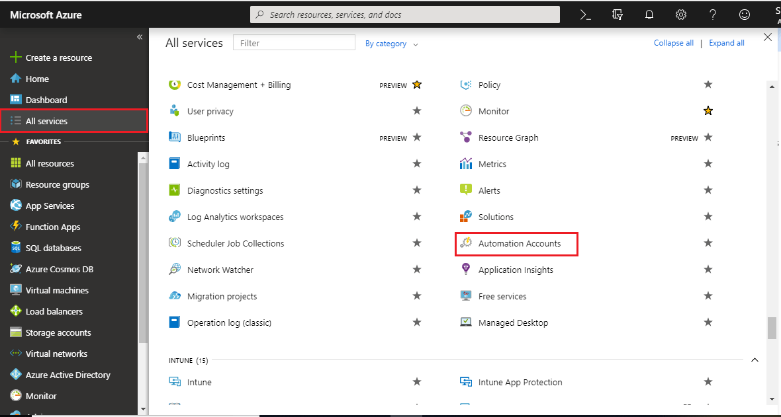781x417 pixels.
Task: Click the Automation Accounts gear icon
Action: pos(466,243)
